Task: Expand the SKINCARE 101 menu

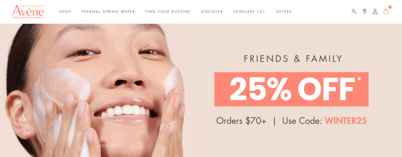Action: [249, 11]
